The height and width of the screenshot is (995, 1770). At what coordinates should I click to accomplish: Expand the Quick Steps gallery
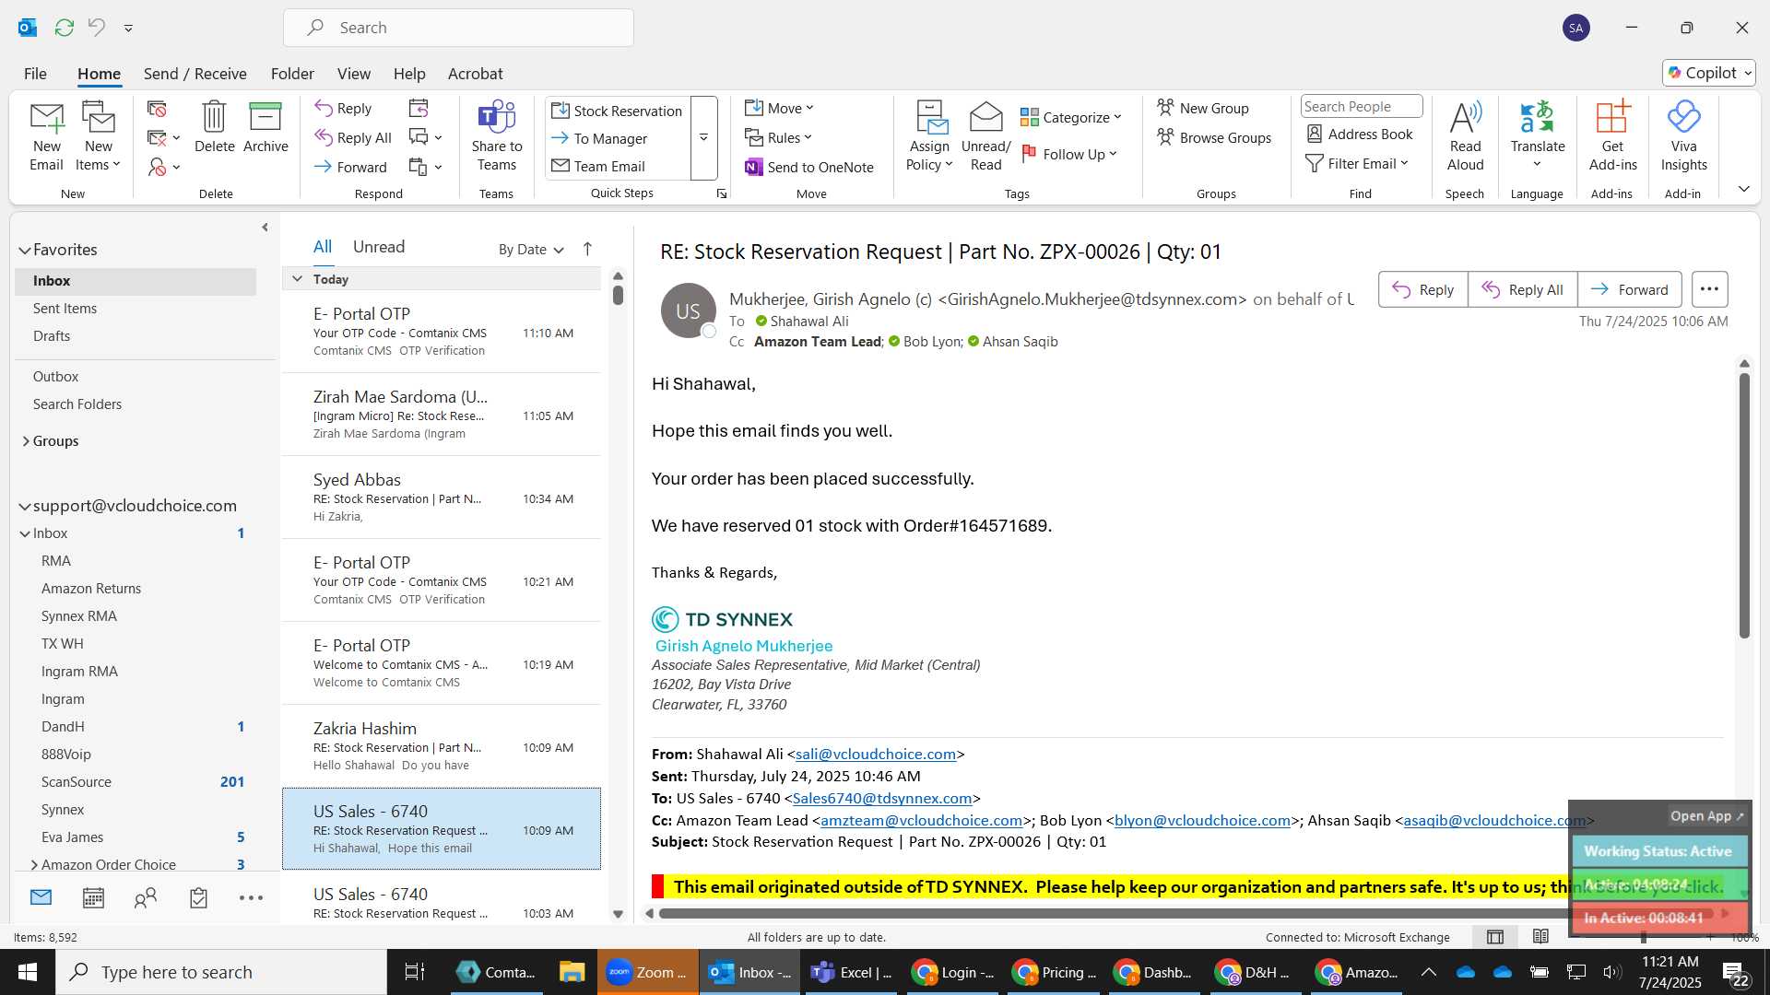(x=703, y=138)
